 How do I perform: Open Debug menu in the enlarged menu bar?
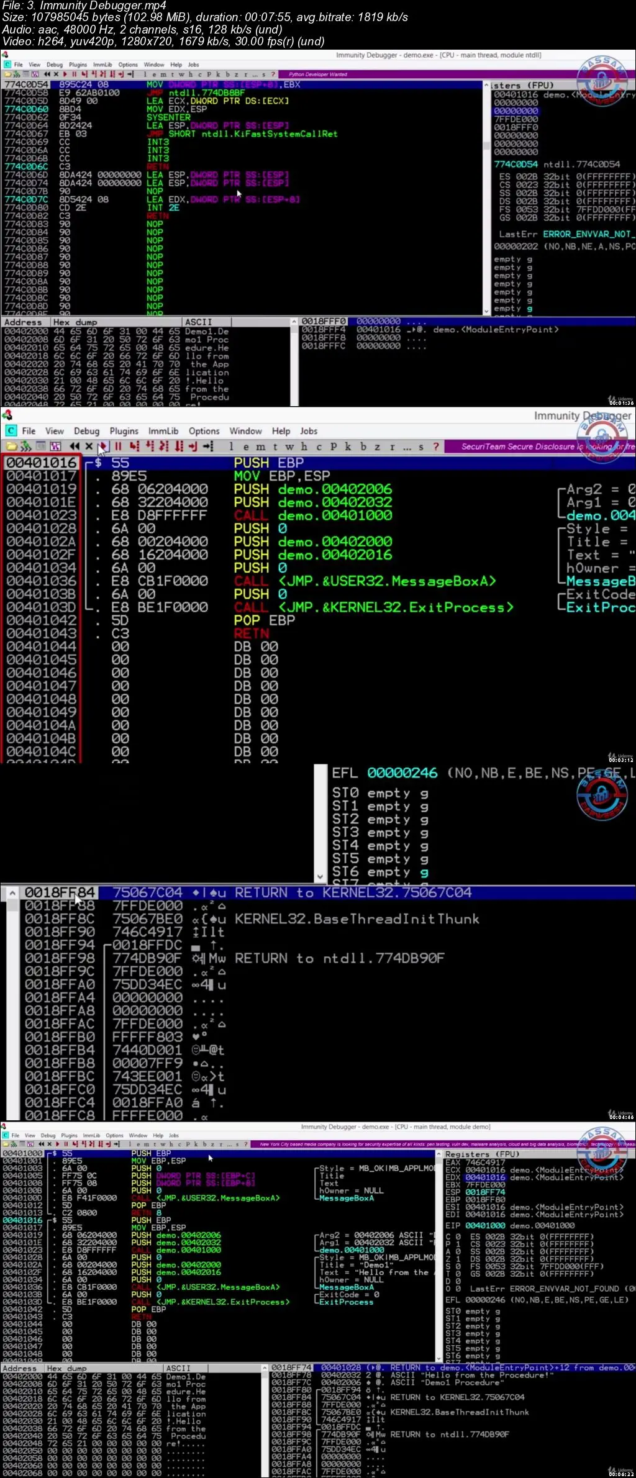coord(86,430)
